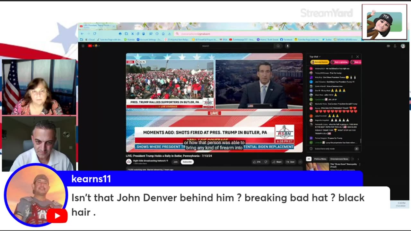Open the YouTube hamburger guide menu
Viewport: 411px width, 231px height.
83,46
